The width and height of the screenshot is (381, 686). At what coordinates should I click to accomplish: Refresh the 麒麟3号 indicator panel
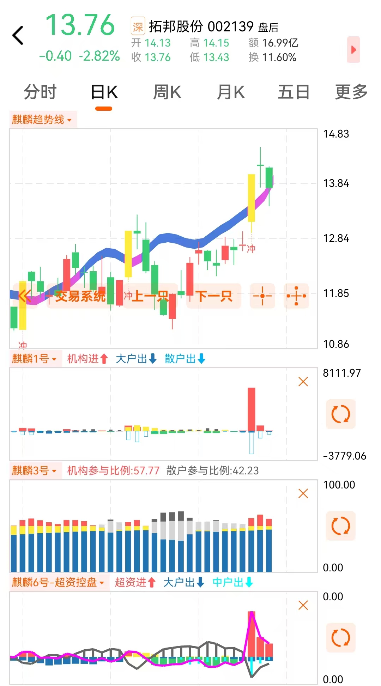340,526
